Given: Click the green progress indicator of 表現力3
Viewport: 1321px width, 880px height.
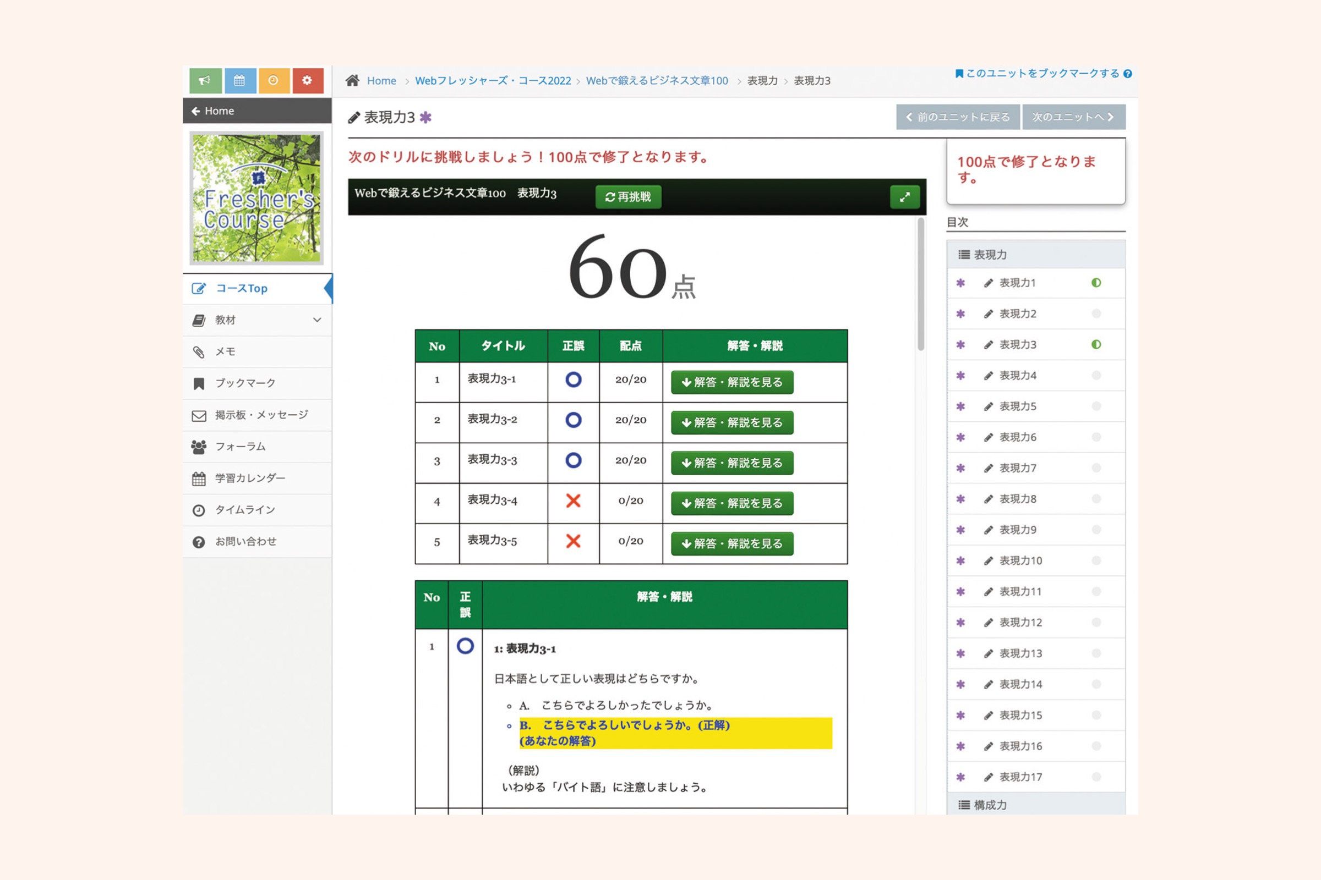Looking at the screenshot, I should 1096,345.
